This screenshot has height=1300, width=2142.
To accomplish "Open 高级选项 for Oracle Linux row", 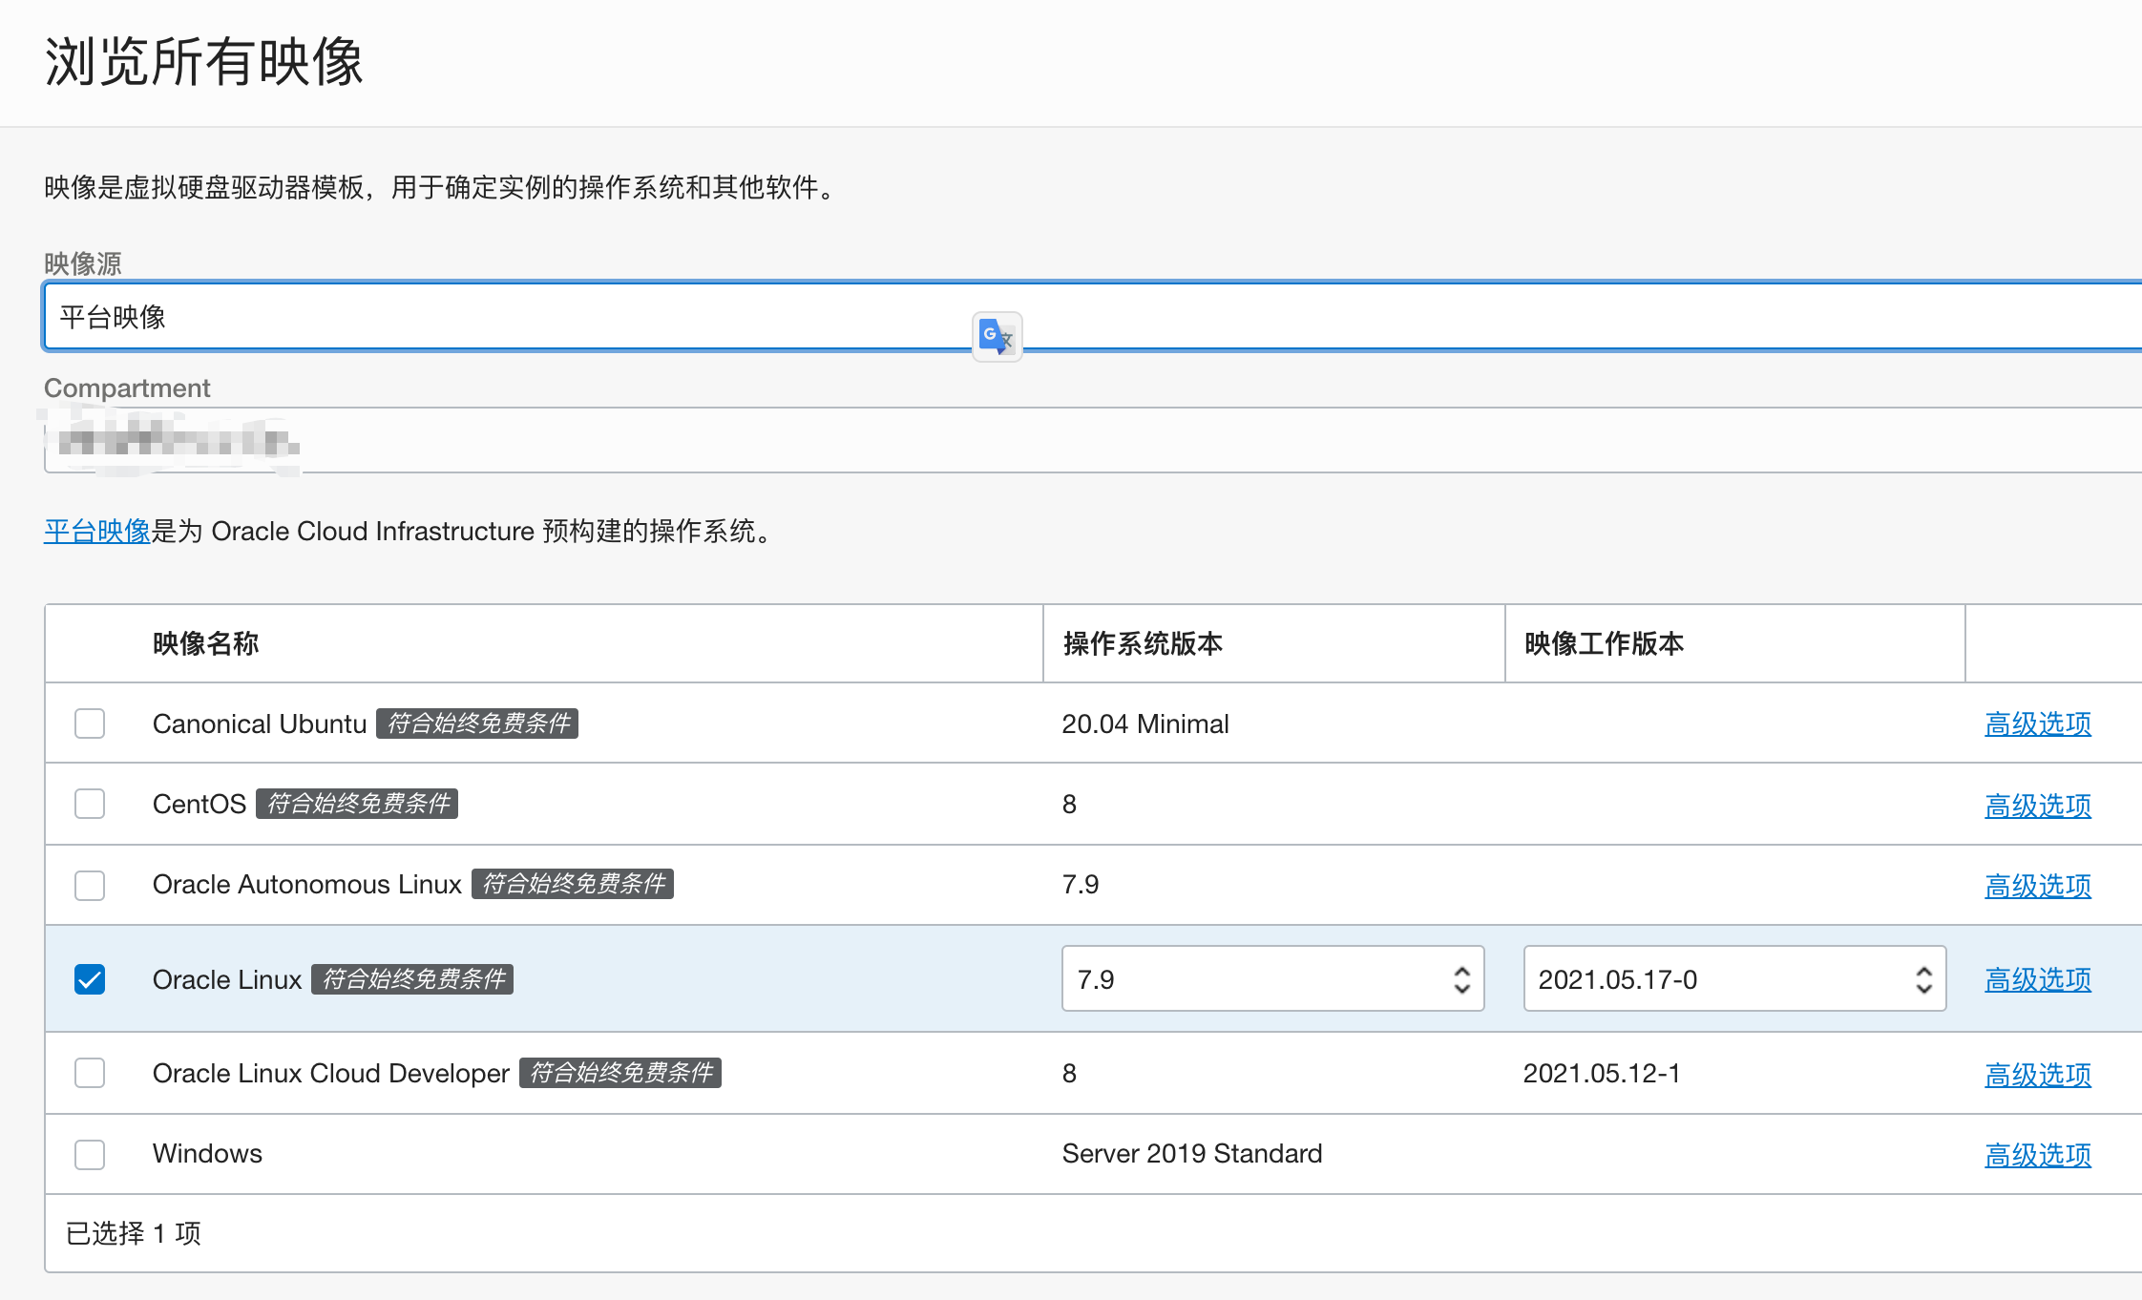I will pyautogui.click(x=2037, y=979).
